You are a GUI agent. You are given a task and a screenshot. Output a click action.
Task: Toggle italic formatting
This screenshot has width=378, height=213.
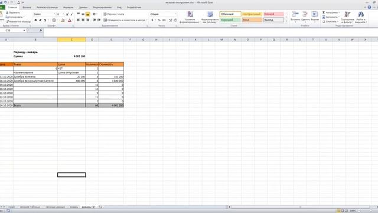coord(40,20)
